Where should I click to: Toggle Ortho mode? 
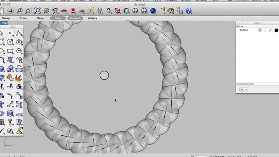23,18
